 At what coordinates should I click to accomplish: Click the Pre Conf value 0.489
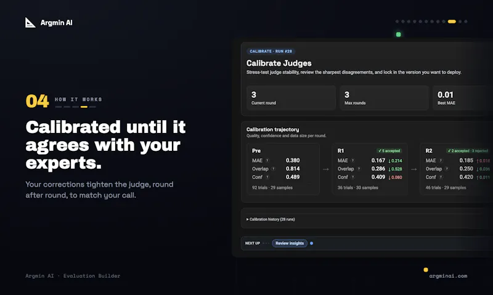(x=293, y=177)
